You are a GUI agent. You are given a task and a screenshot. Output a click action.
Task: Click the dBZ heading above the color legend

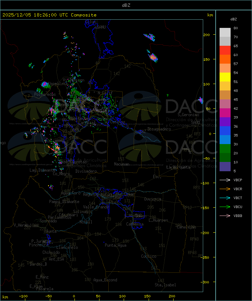[x=233, y=19]
